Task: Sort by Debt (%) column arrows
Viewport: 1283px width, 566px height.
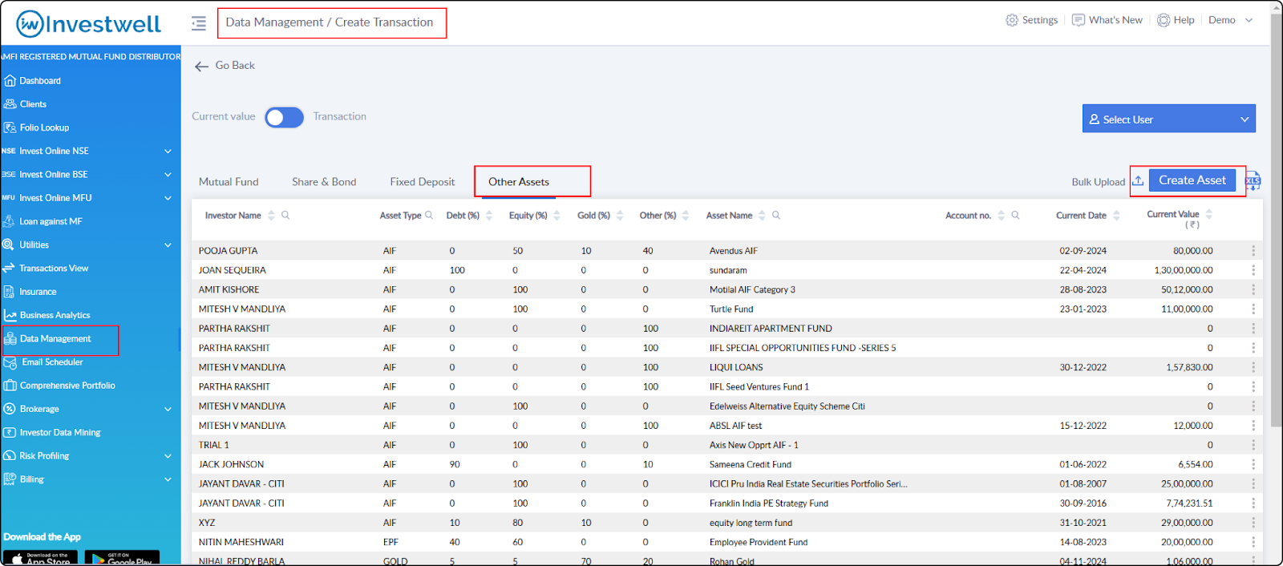Action: (x=489, y=215)
